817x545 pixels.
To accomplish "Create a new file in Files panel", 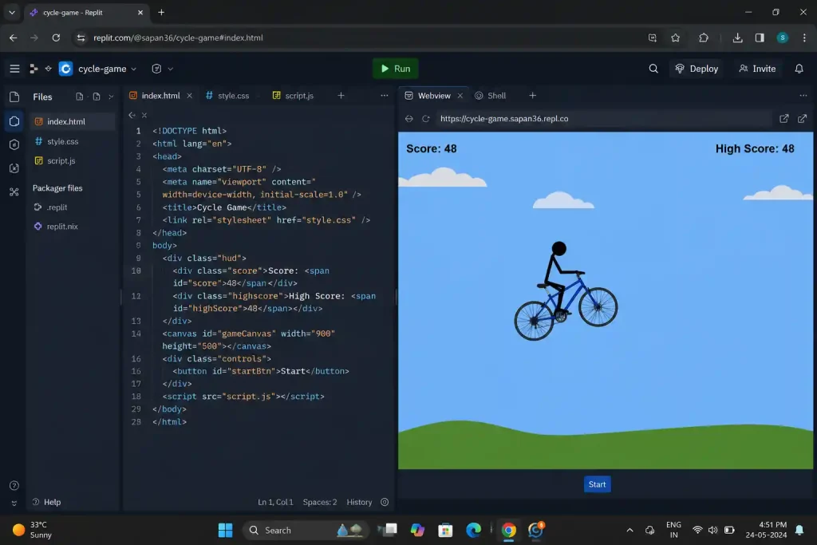I will 79,97.
